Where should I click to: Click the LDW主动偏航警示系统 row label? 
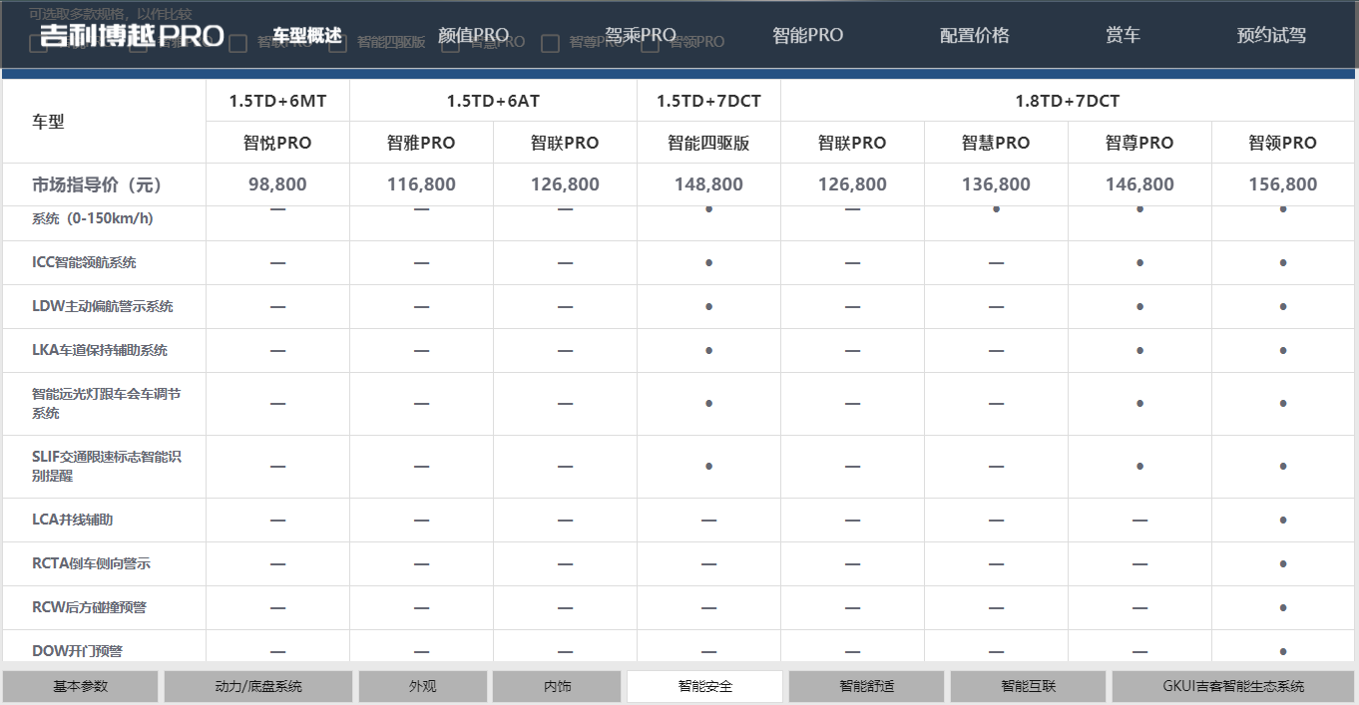103,306
